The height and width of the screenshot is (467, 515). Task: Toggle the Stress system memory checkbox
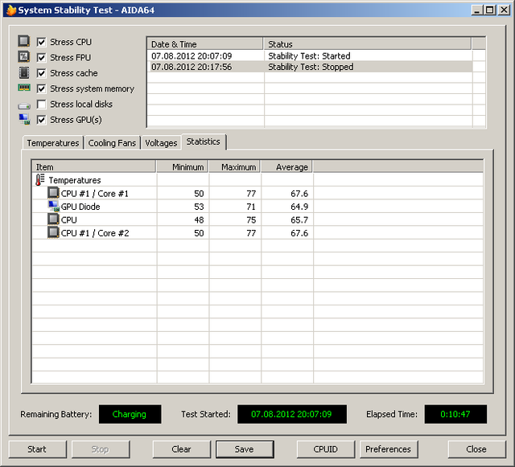41,88
